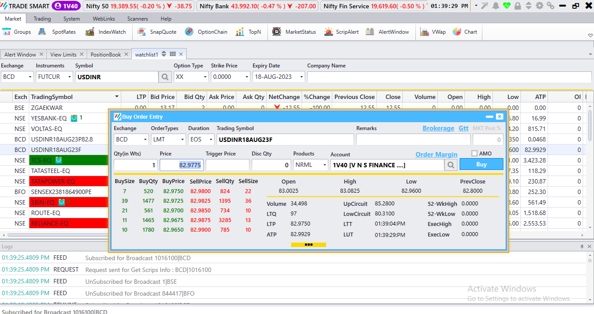Click the symbol search magnifier icon

coord(165,77)
